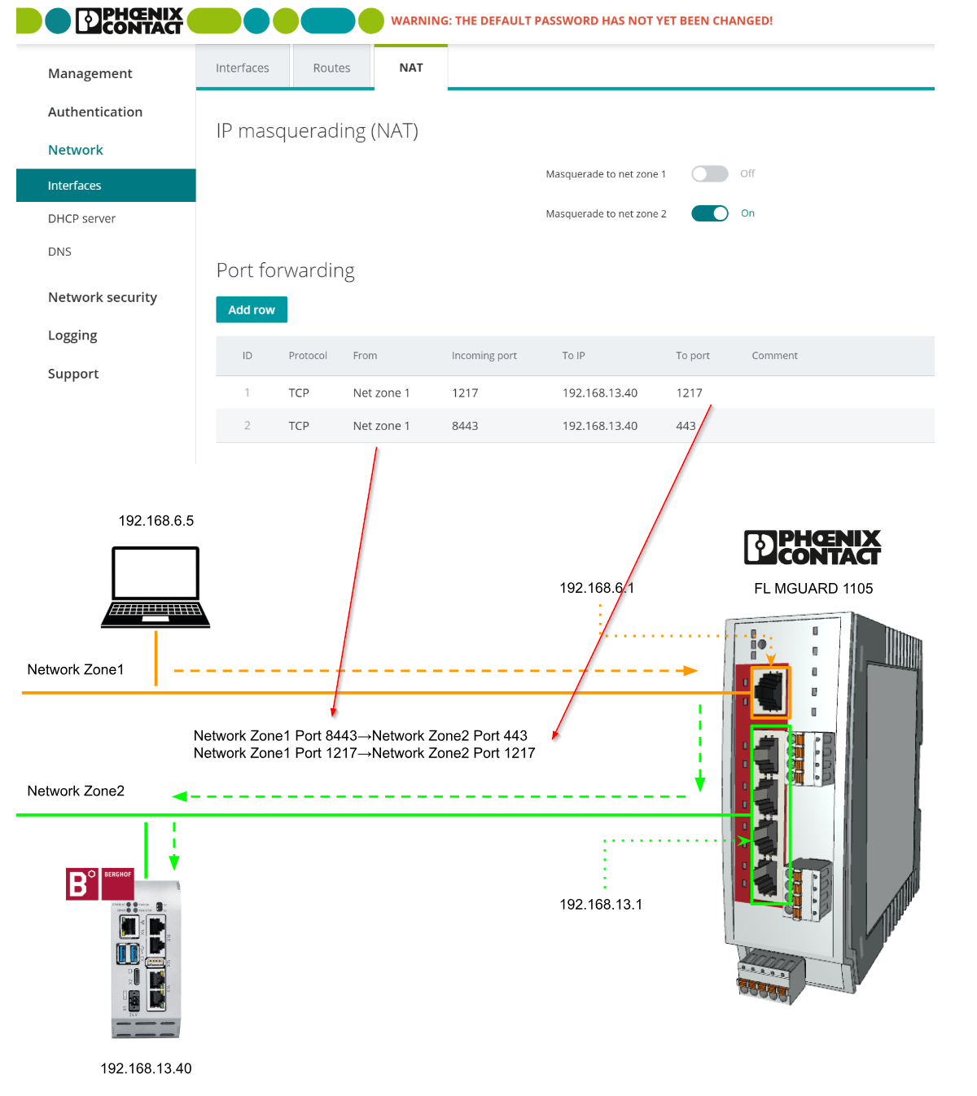Open Authentication menu in sidebar
977x1096 pixels.
[x=95, y=112]
